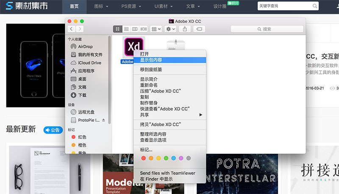Click the website search magnifier icon
The width and height of the screenshot is (339, 194).
point(315,6)
